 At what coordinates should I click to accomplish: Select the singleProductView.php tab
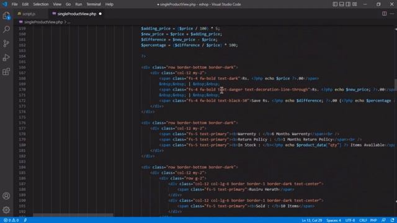click(x=77, y=14)
